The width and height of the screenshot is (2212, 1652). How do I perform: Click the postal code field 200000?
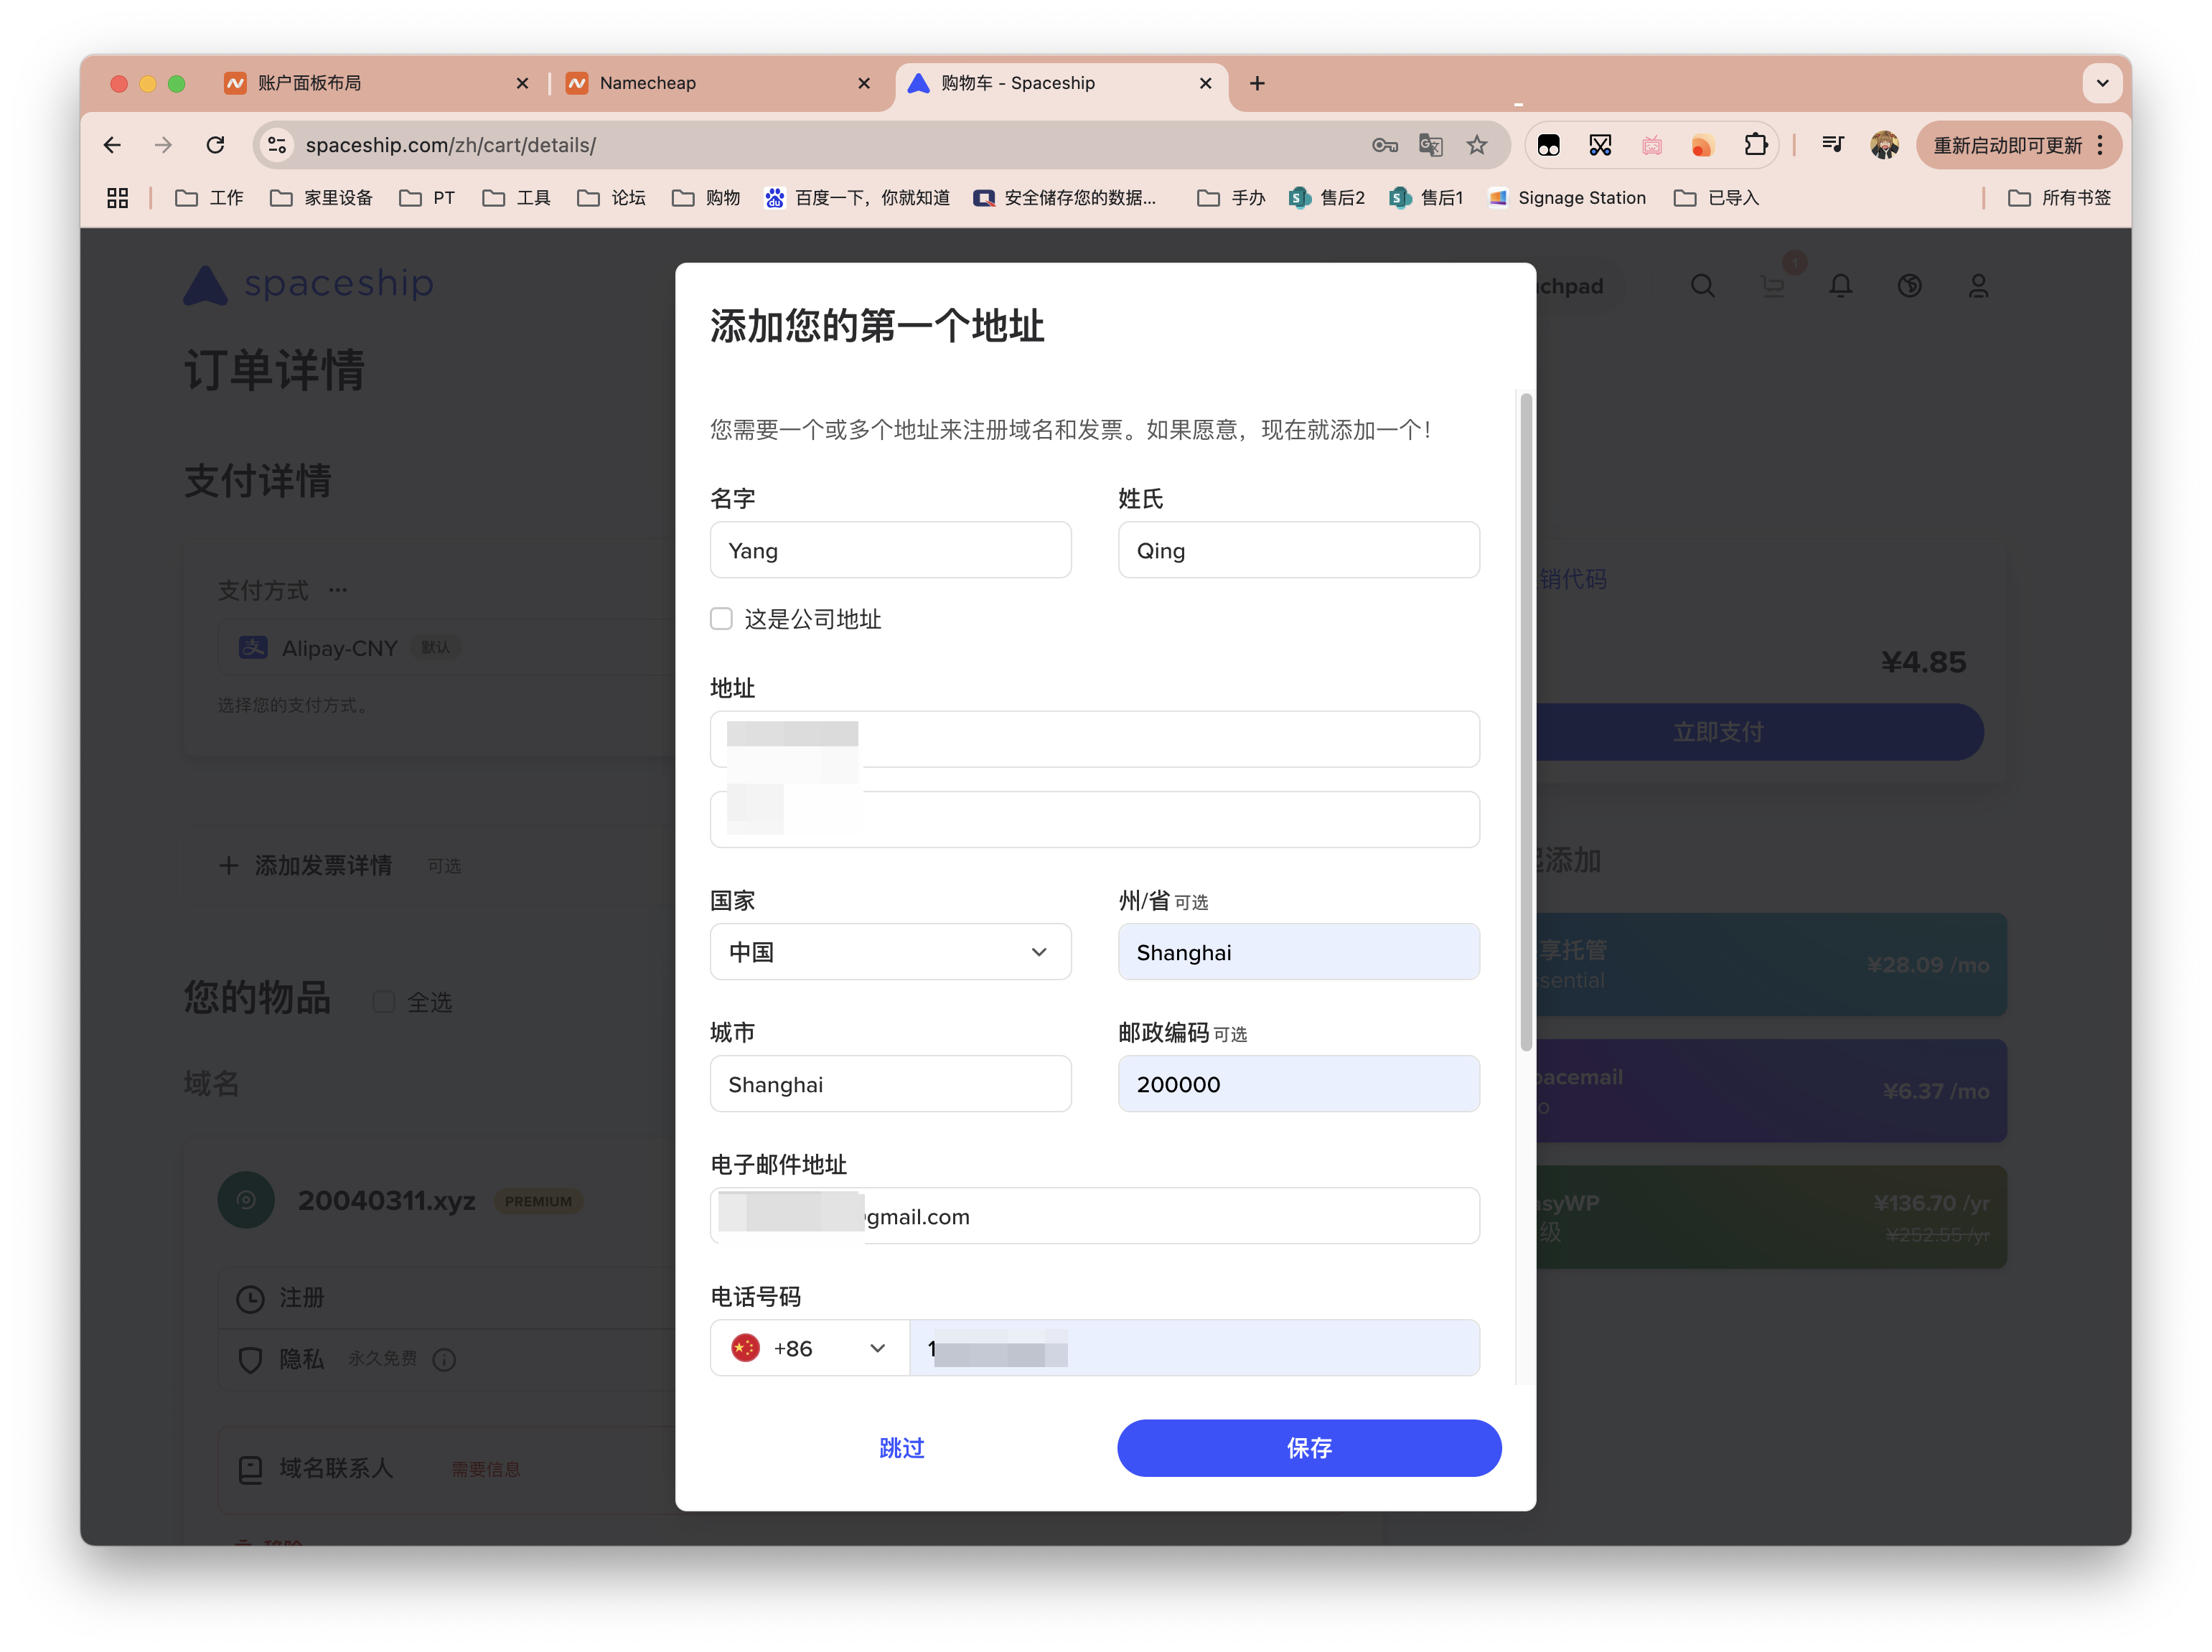[x=1298, y=1084]
